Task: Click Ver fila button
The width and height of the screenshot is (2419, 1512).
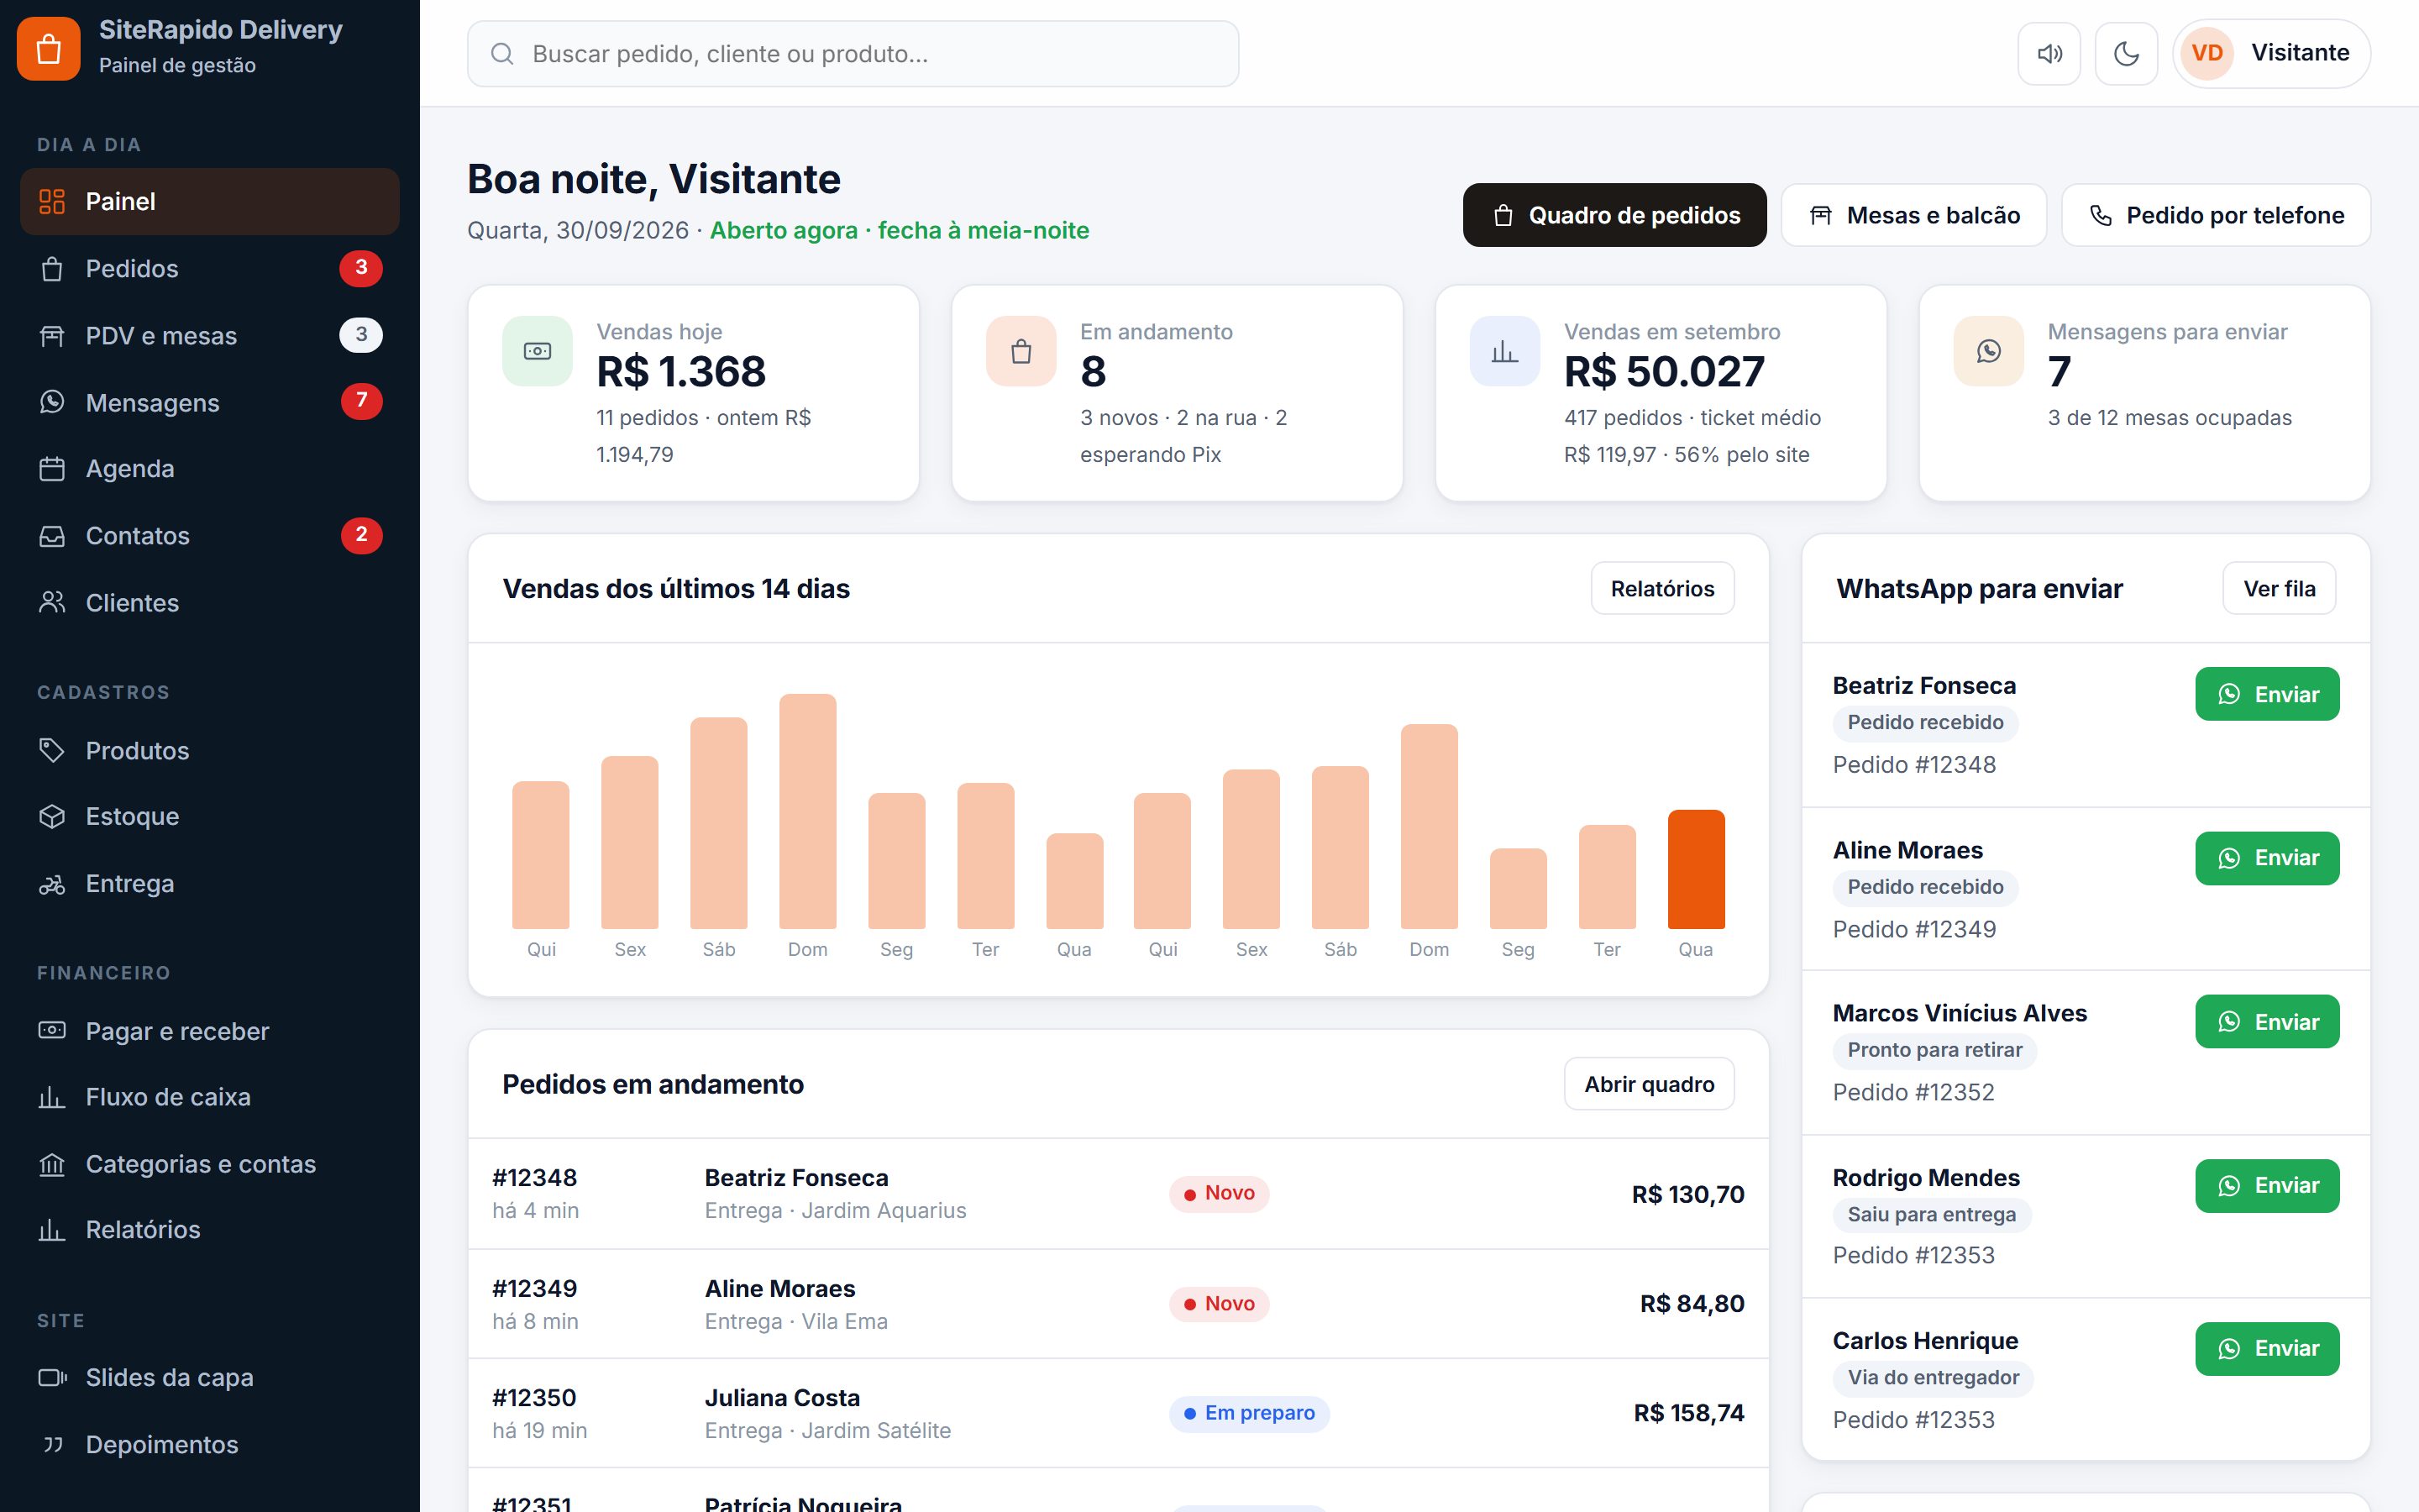Action: click(x=2279, y=589)
